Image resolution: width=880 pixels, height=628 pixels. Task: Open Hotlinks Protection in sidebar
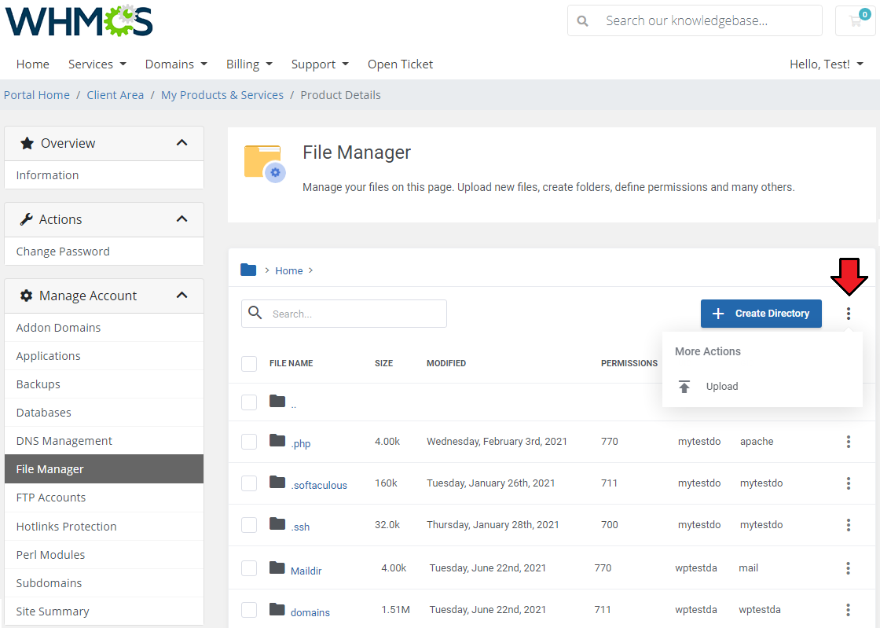(104, 527)
